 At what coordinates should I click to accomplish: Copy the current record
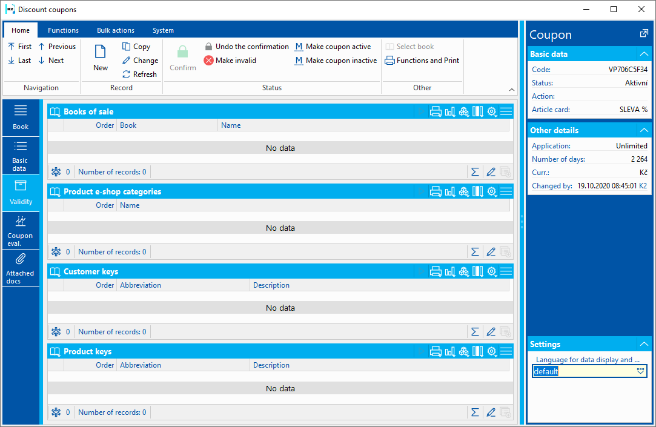(136, 47)
